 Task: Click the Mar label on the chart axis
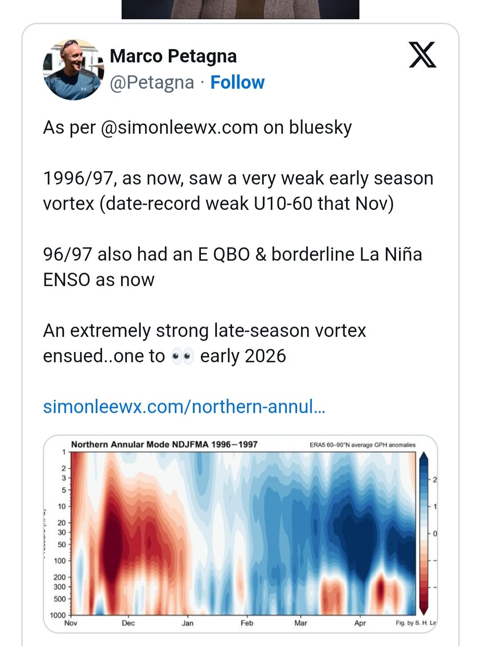point(301,623)
